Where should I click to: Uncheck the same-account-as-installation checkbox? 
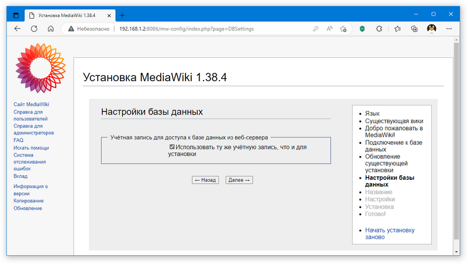click(x=172, y=147)
